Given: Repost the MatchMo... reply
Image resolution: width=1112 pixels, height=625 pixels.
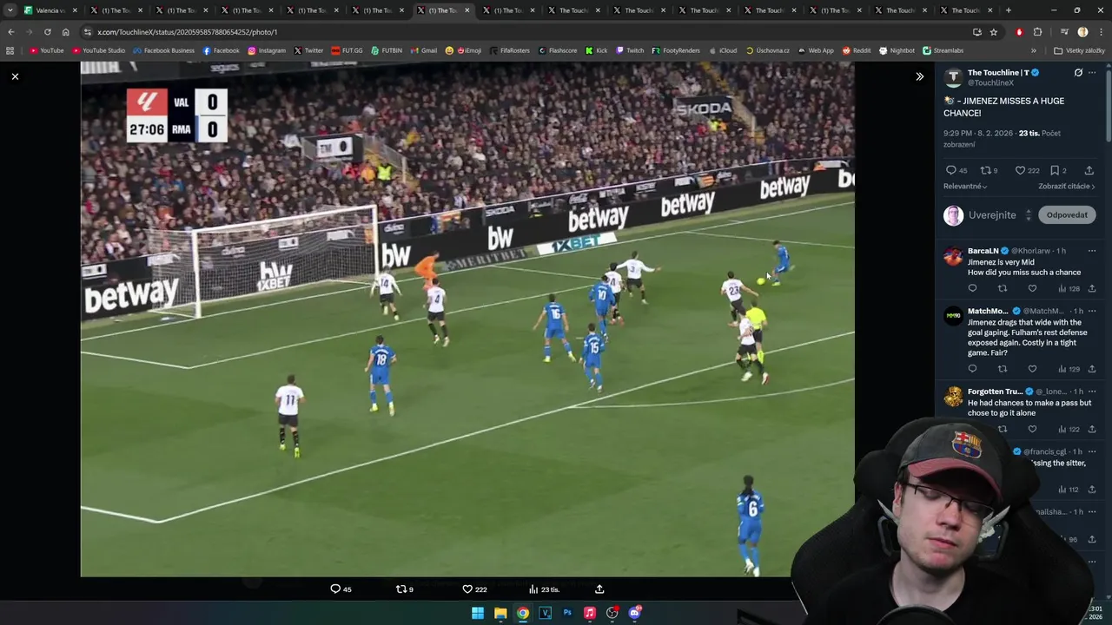Looking at the screenshot, I should click(1003, 369).
